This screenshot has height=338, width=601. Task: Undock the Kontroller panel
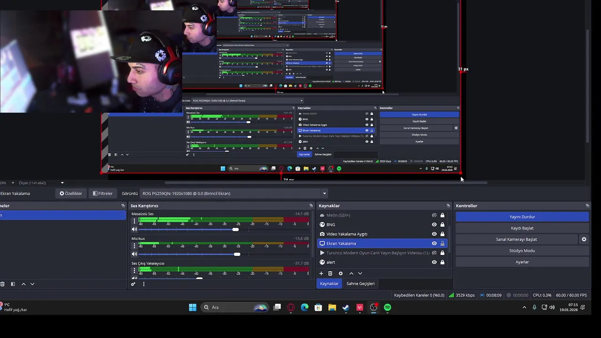click(x=587, y=206)
